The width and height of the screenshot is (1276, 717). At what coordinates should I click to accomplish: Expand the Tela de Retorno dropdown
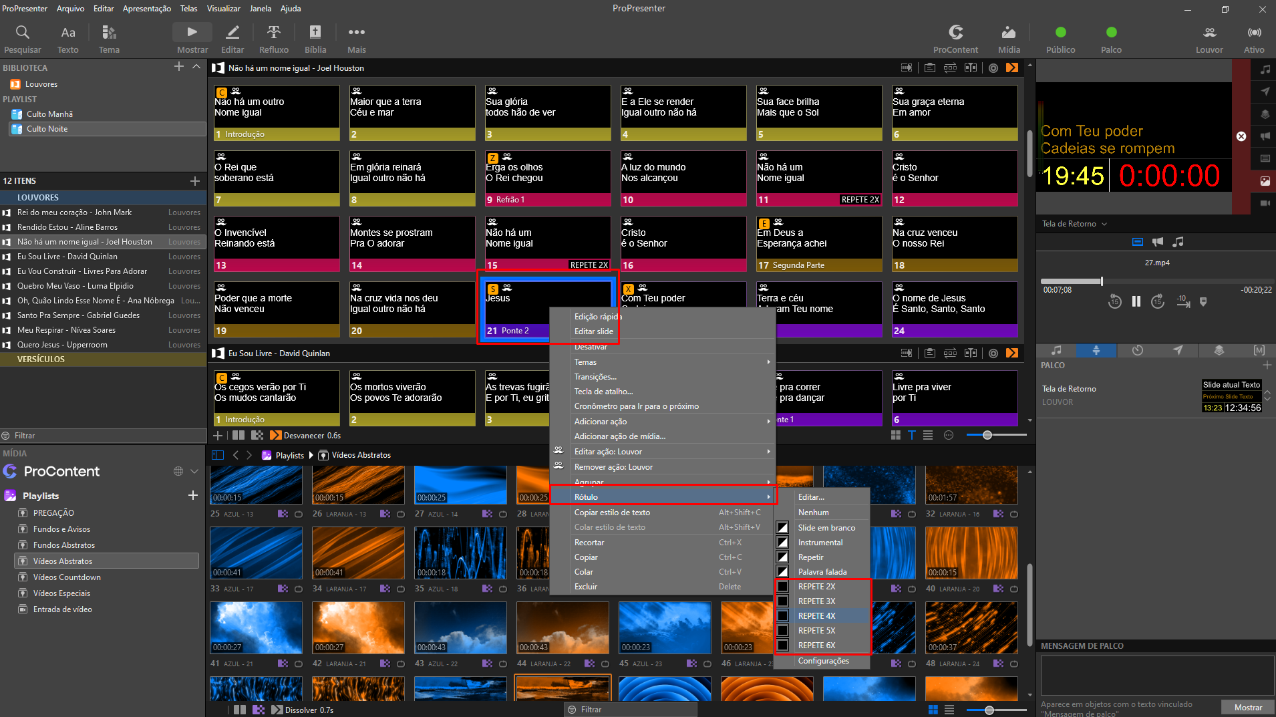[1075, 224]
